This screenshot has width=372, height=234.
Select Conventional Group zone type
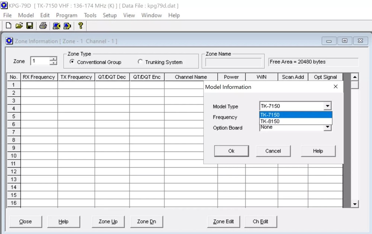pyautogui.click(x=72, y=62)
